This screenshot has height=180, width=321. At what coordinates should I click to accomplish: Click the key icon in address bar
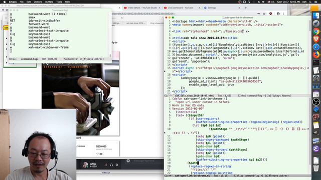pos(259,13)
